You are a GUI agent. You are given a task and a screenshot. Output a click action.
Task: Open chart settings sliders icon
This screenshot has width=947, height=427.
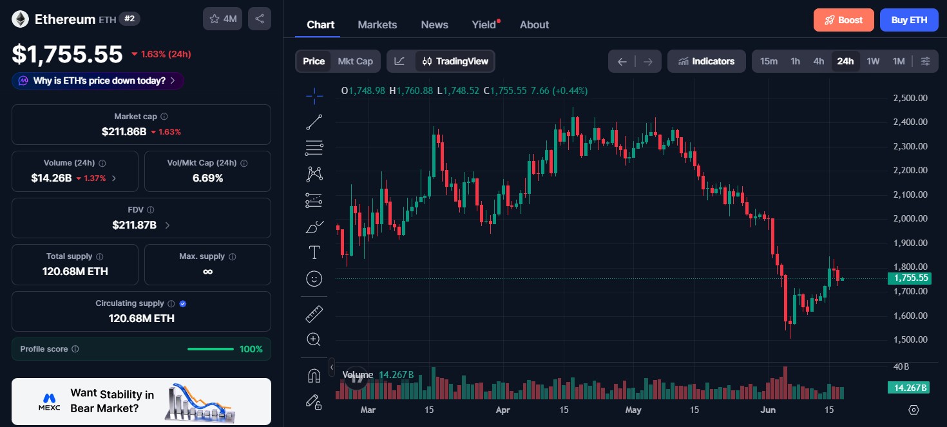[x=926, y=61]
